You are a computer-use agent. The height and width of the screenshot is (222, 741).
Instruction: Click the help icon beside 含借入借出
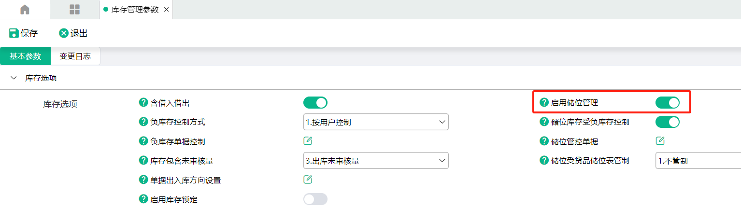143,102
